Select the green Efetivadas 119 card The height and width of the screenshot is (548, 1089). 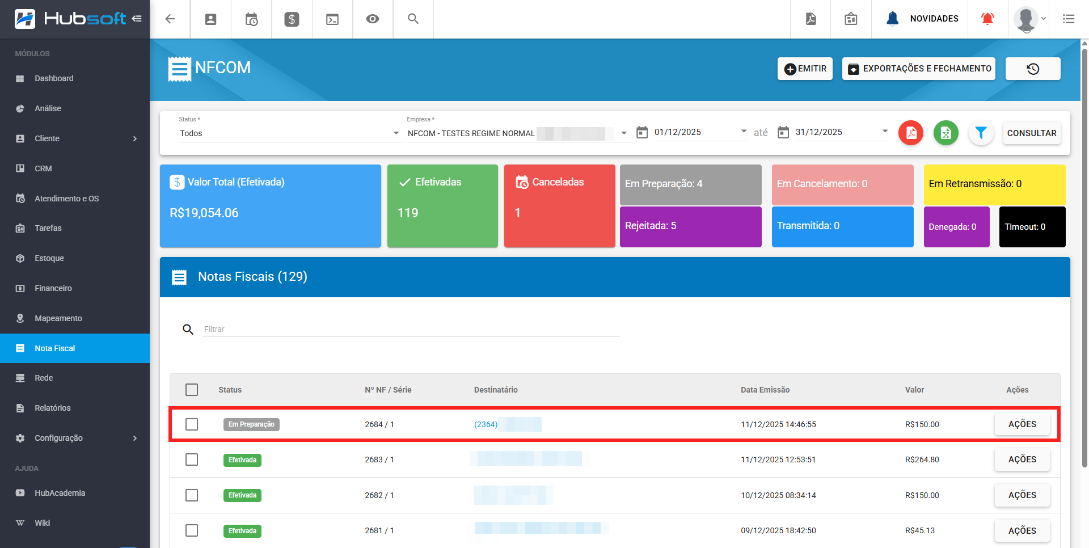pos(442,206)
